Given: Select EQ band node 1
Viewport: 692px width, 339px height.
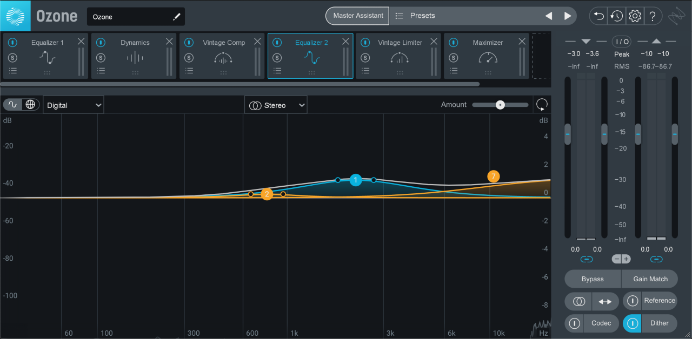Looking at the screenshot, I should (x=355, y=180).
